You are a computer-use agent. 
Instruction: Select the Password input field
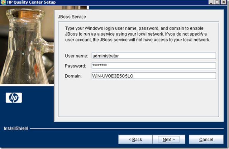click(x=154, y=66)
